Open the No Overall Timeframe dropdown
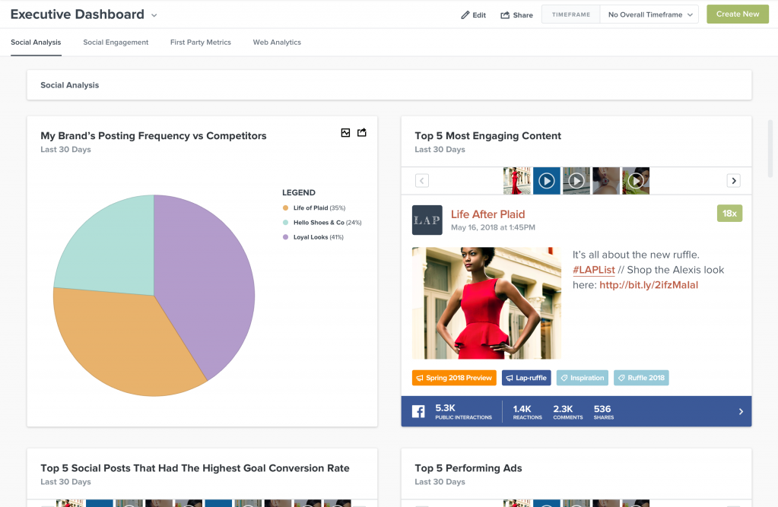The width and height of the screenshot is (778, 507). point(648,14)
